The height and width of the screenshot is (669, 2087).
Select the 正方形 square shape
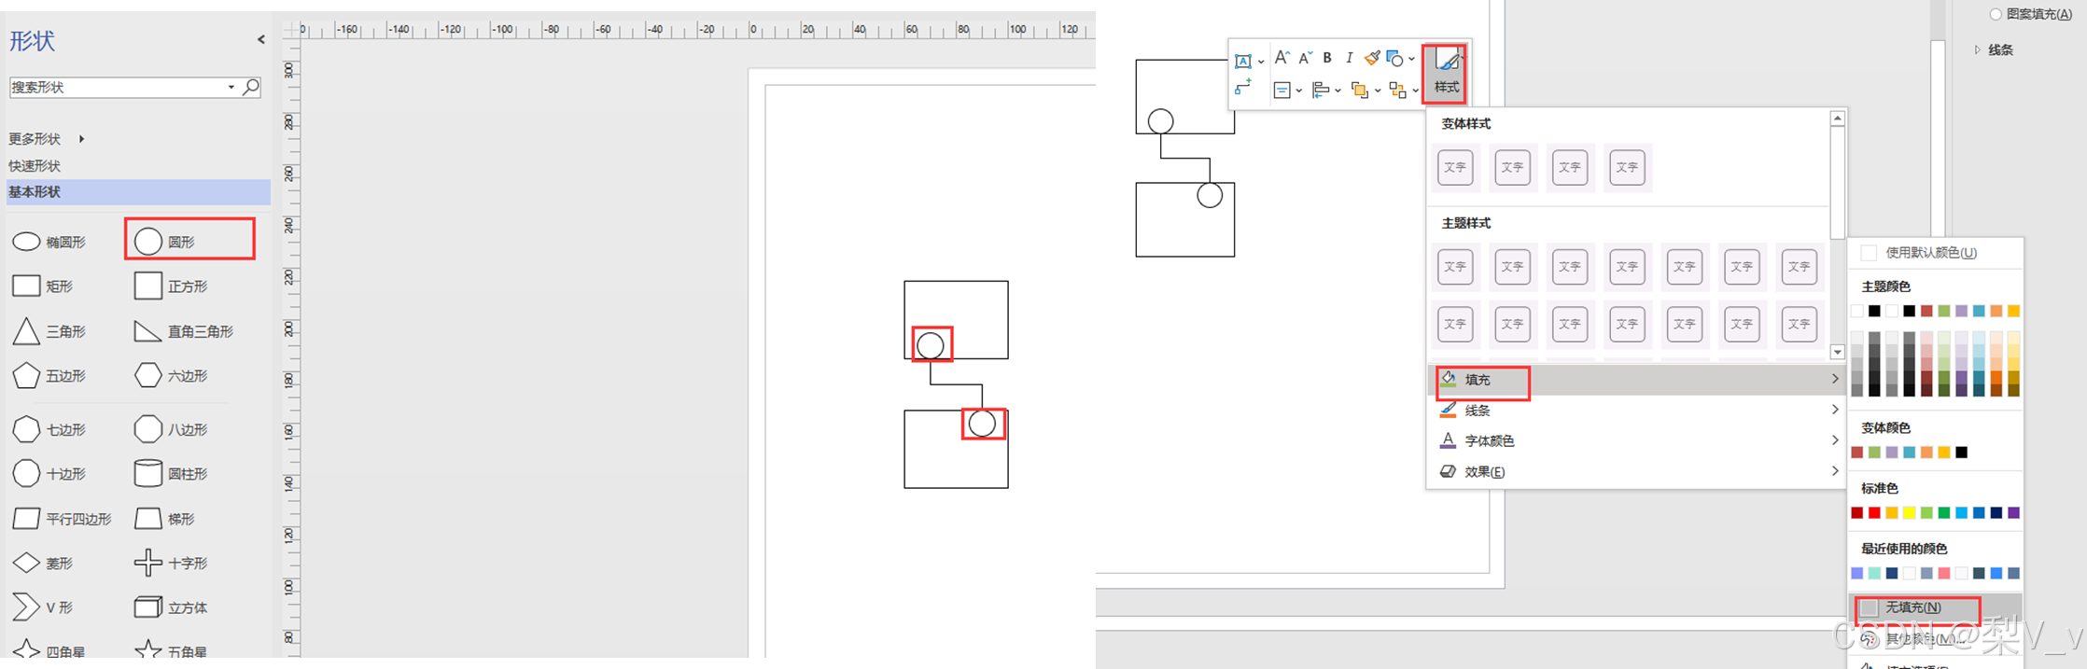click(171, 286)
